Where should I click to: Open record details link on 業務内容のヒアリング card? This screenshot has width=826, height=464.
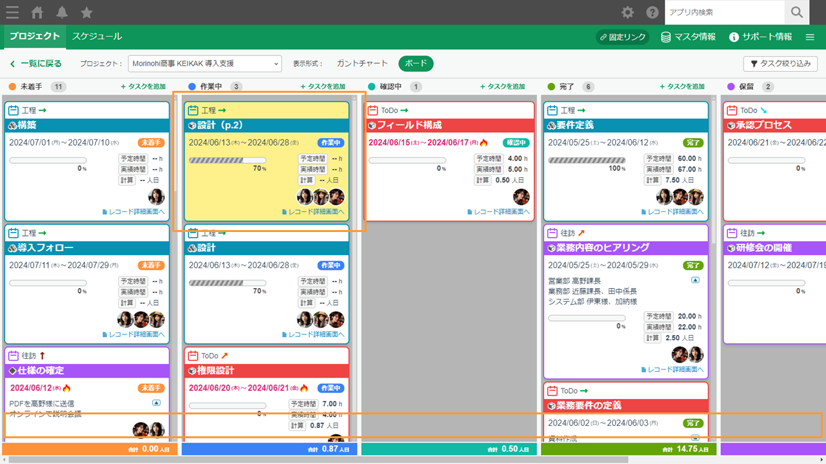[x=672, y=369]
